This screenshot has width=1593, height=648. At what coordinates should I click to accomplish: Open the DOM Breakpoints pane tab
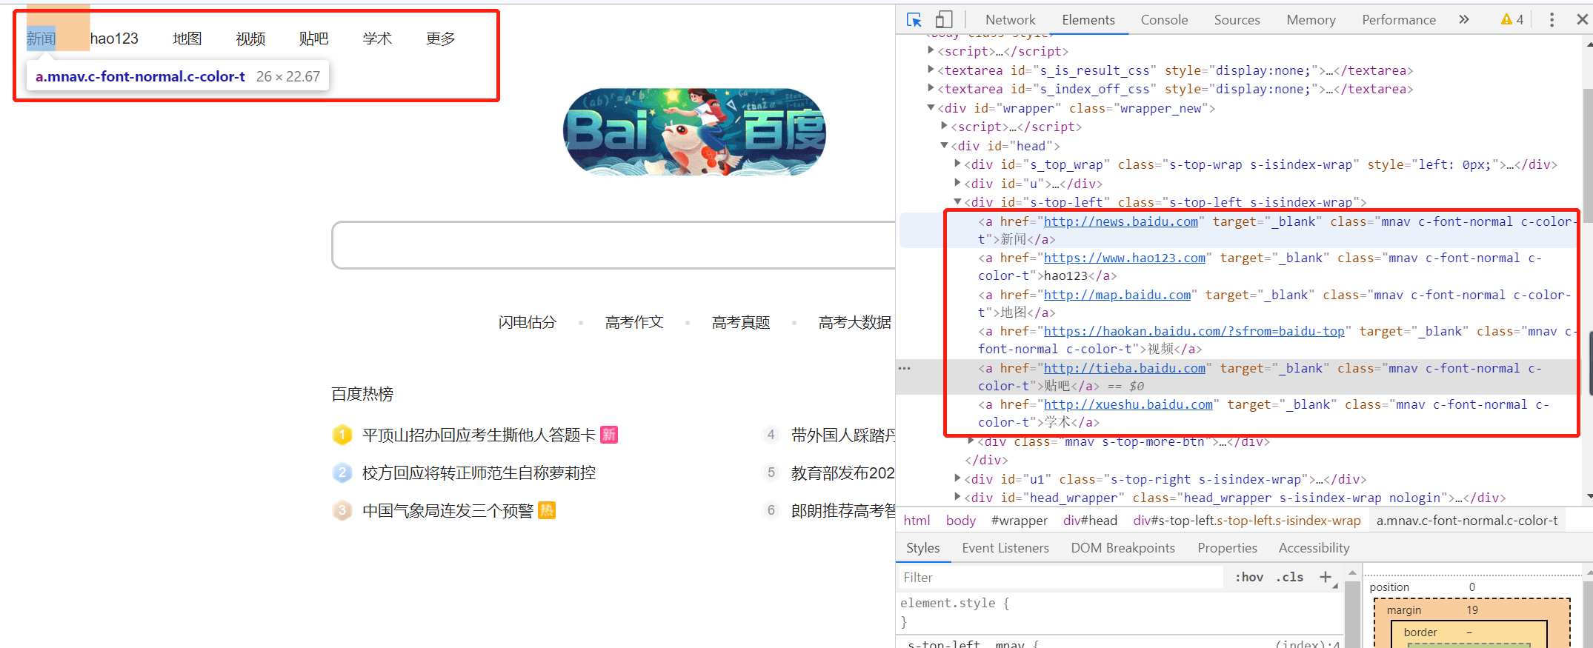click(1123, 548)
